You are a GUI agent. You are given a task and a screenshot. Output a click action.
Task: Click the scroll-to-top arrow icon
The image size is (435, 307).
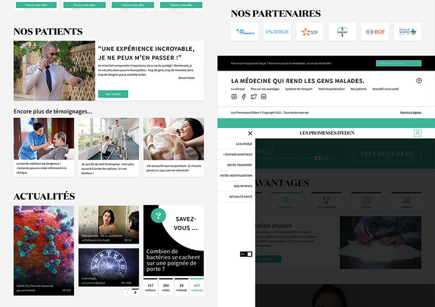point(419,80)
